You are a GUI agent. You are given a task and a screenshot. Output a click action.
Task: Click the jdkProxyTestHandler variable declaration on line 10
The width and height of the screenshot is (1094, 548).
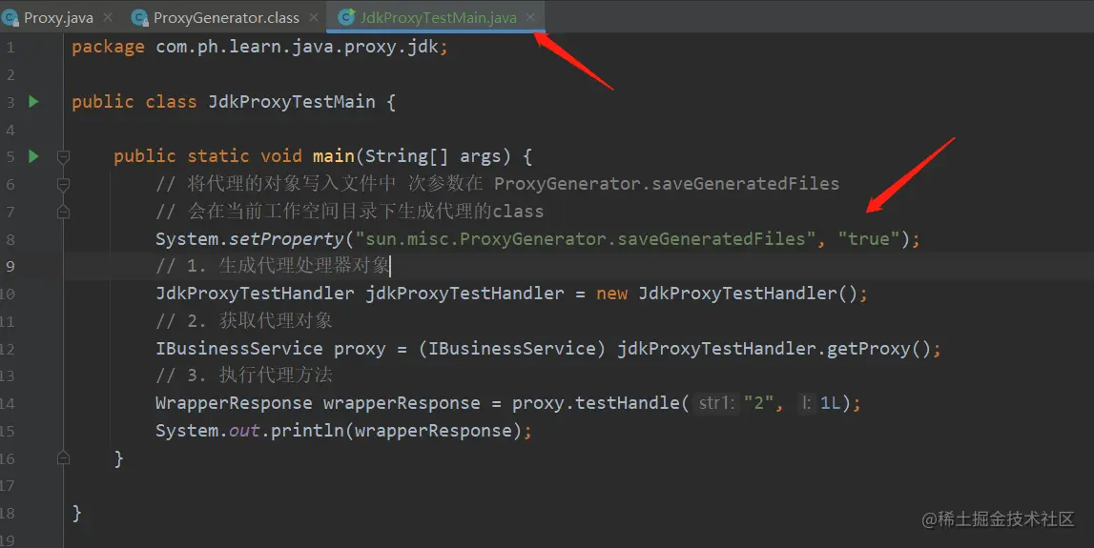[x=464, y=294]
